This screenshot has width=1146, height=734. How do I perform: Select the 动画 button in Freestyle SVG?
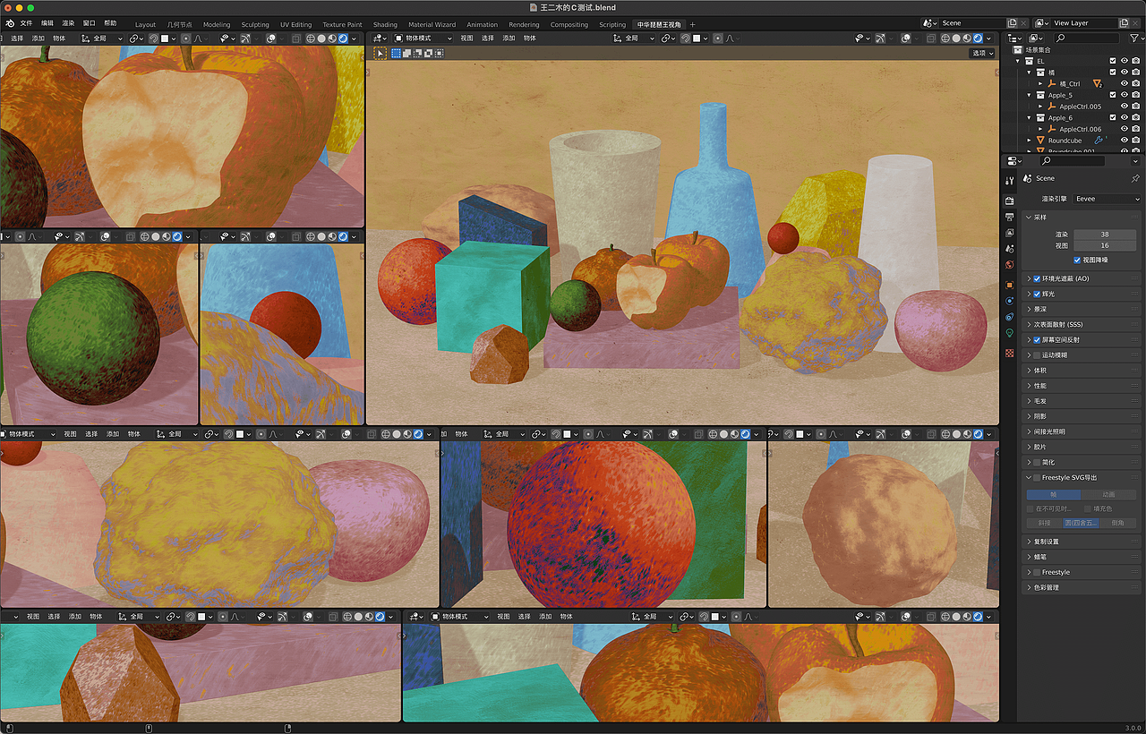click(1108, 494)
